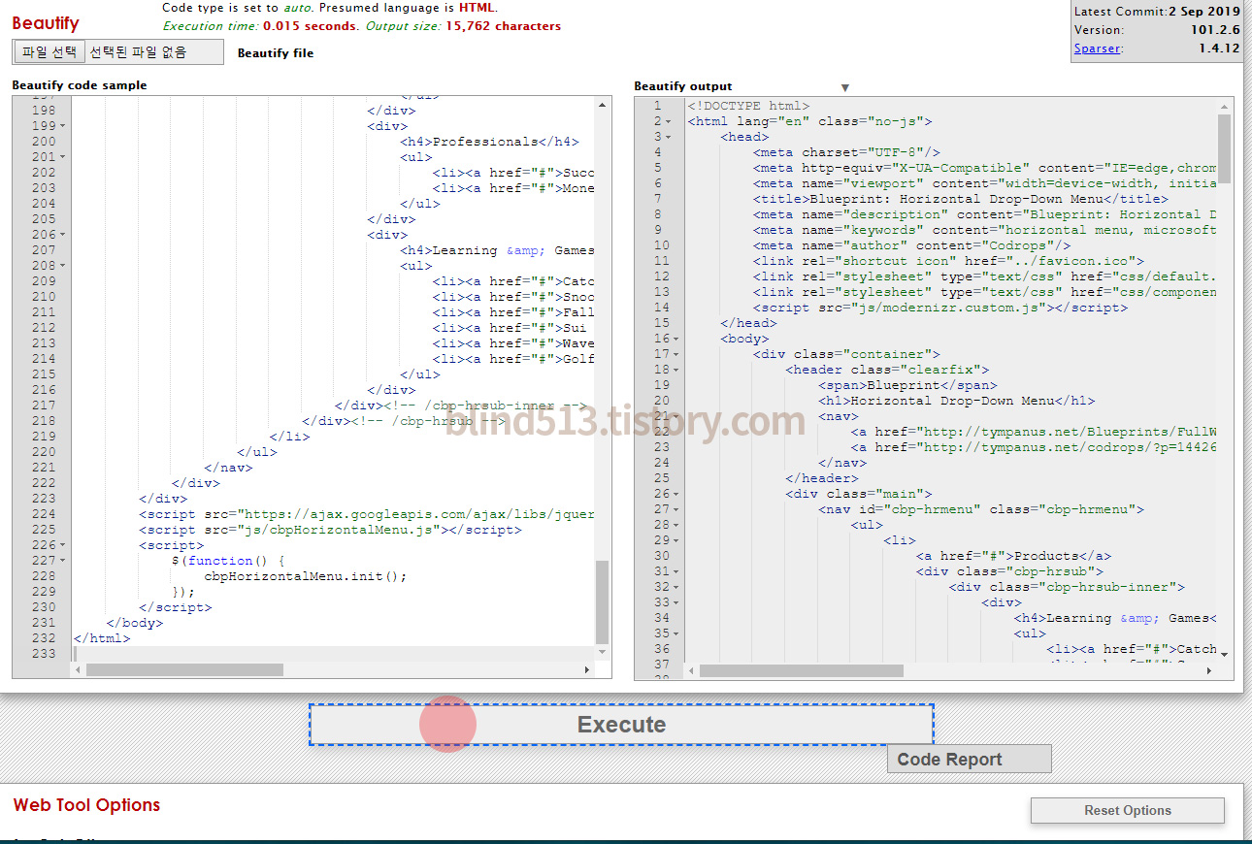Click the Beautify heading

[46, 23]
